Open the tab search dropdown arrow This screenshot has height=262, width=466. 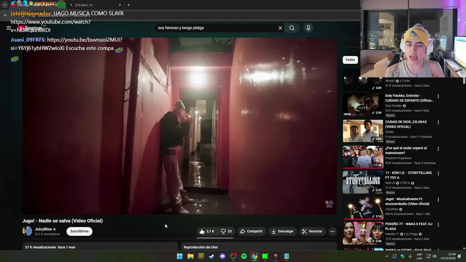coord(5,5)
